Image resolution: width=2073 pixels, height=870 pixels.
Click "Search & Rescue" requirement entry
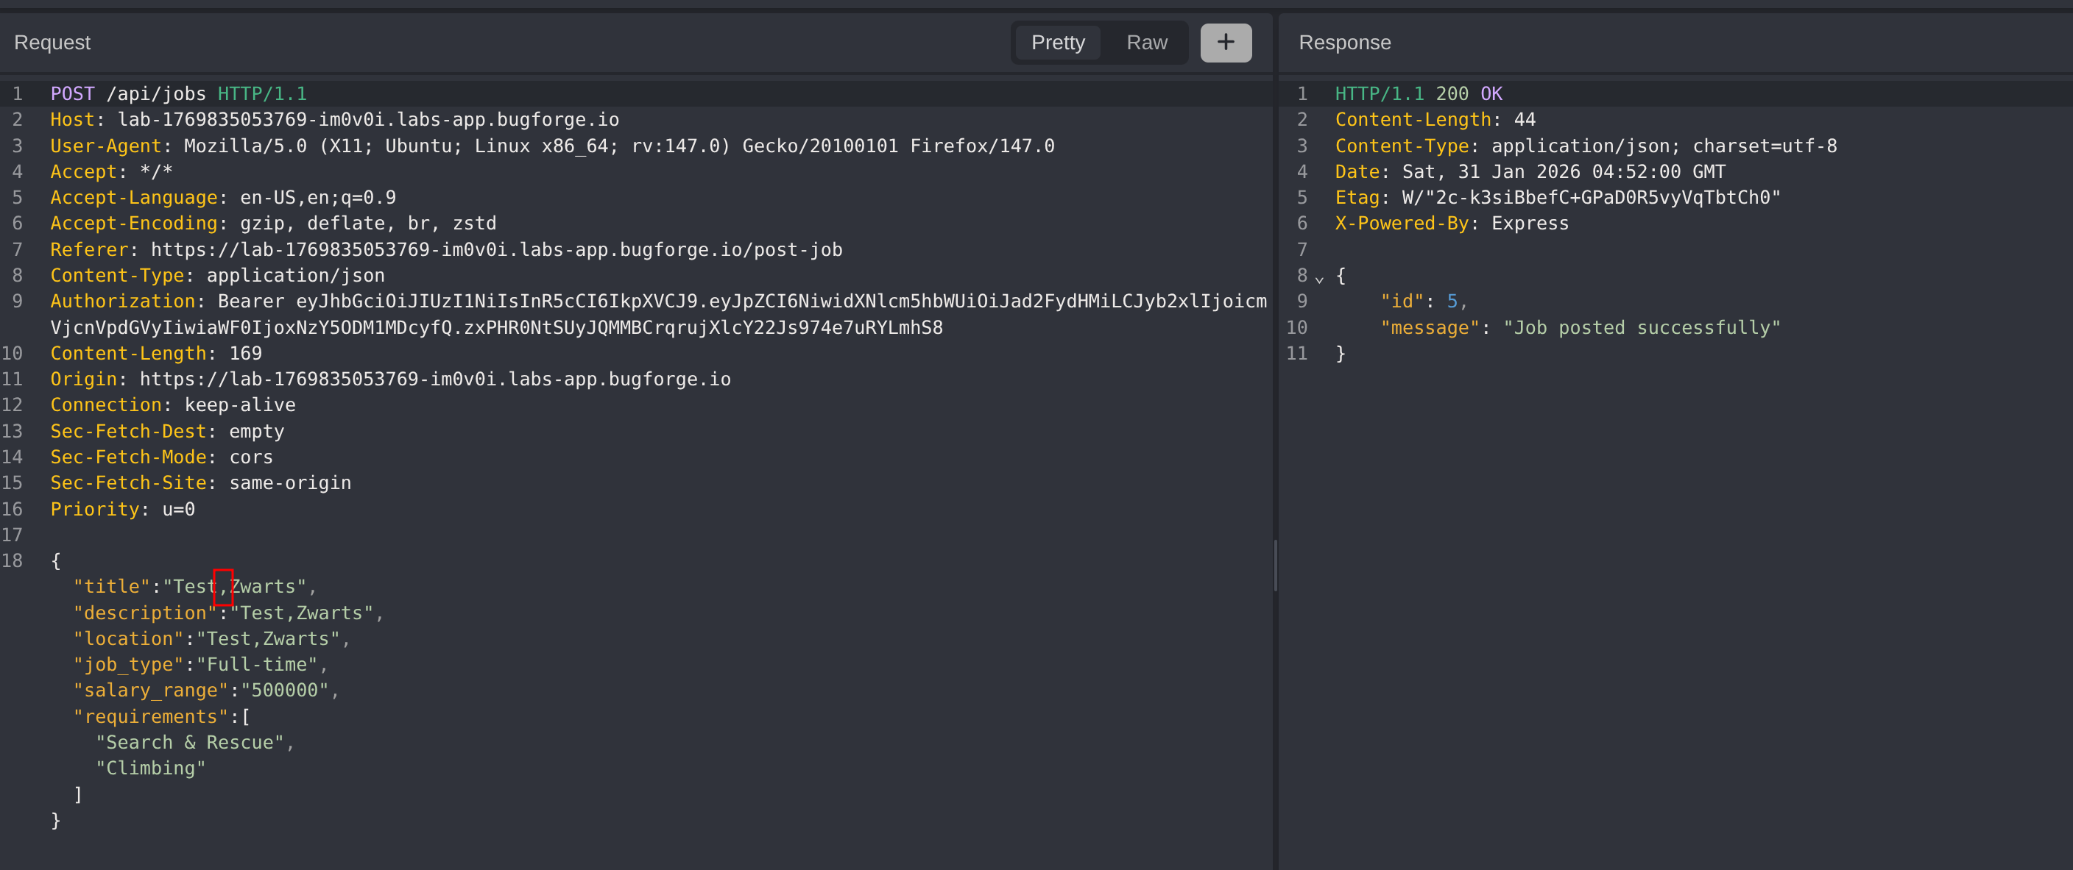click(190, 743)
